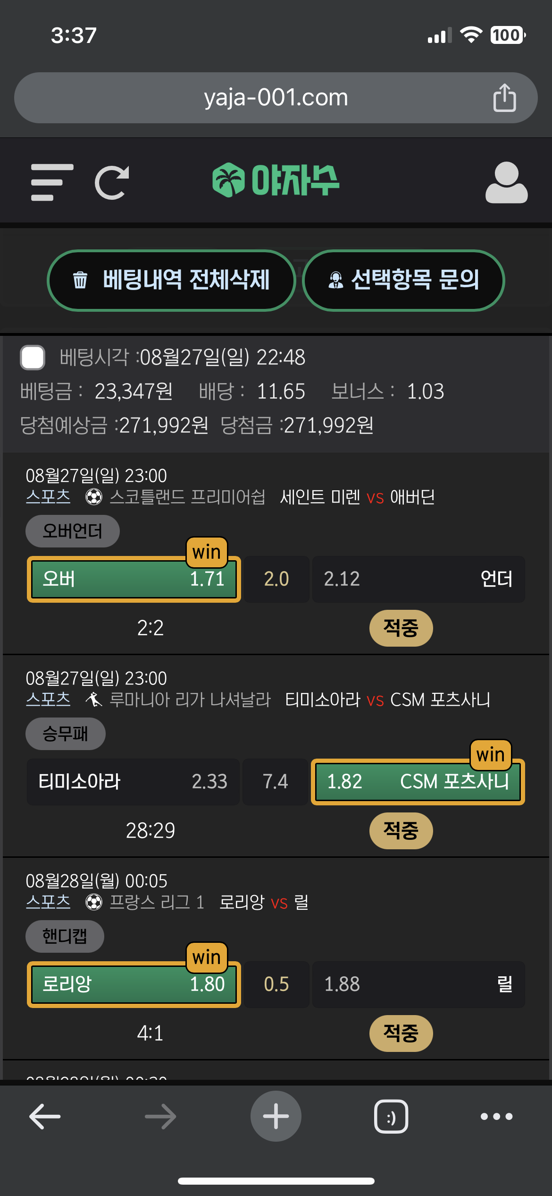This screenshot has height=1196, width=552.
Task: Tap the yaja-001.com address field
Action: 276,98
